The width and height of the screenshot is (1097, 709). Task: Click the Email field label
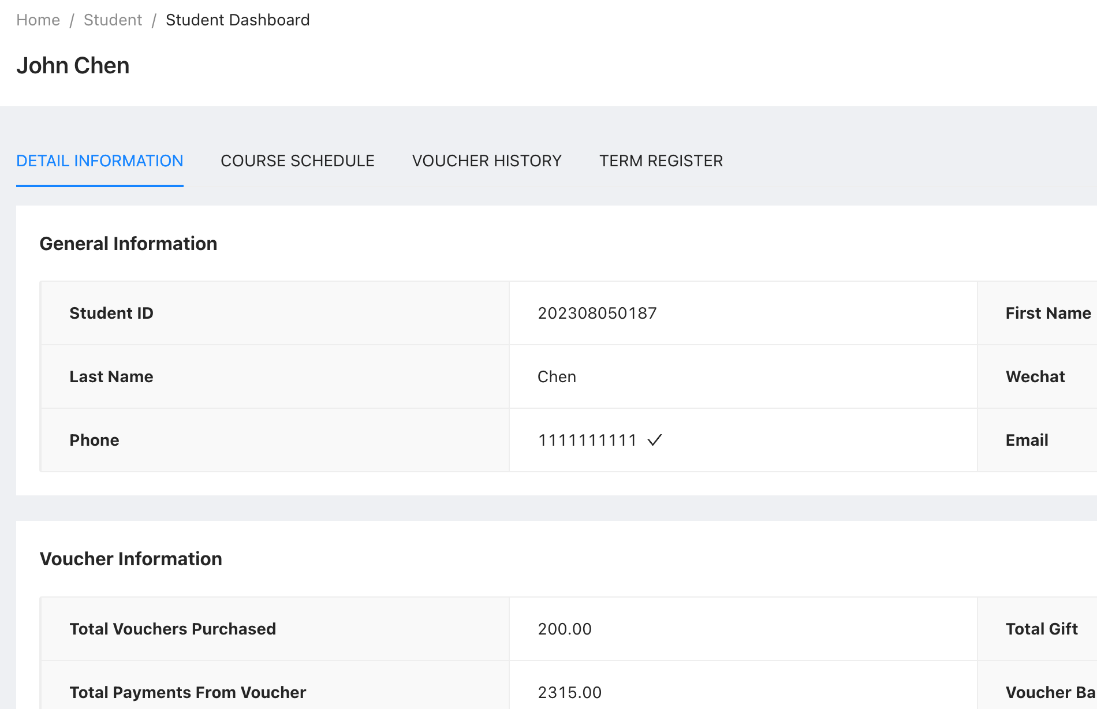[1027, 440]
